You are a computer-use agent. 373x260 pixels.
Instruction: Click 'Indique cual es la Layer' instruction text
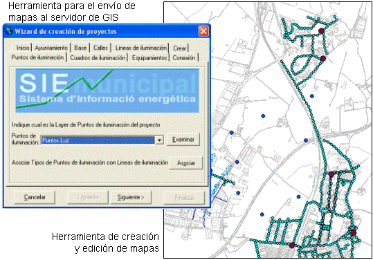pos(86,124)
